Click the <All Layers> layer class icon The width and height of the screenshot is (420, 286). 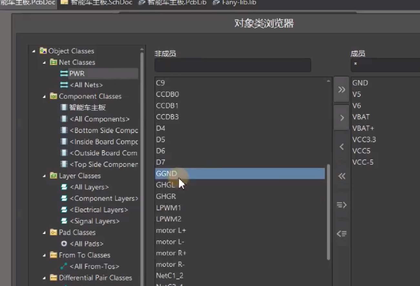(64, 187)
